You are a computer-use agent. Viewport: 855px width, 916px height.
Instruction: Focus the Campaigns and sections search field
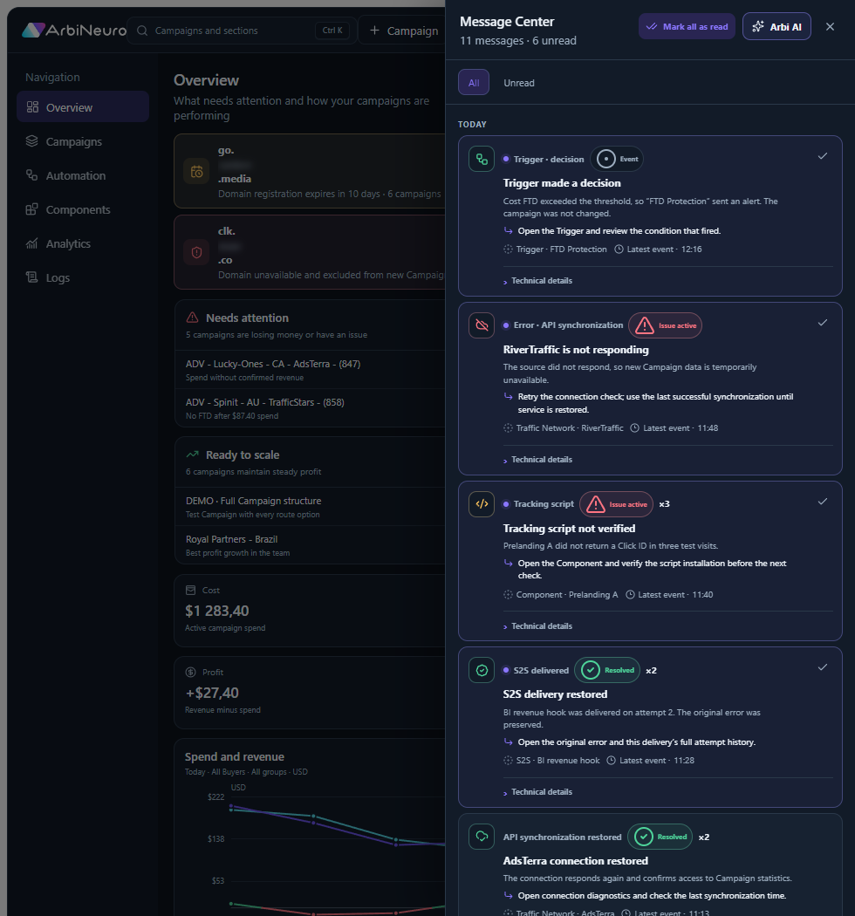[x=242, y=31]
